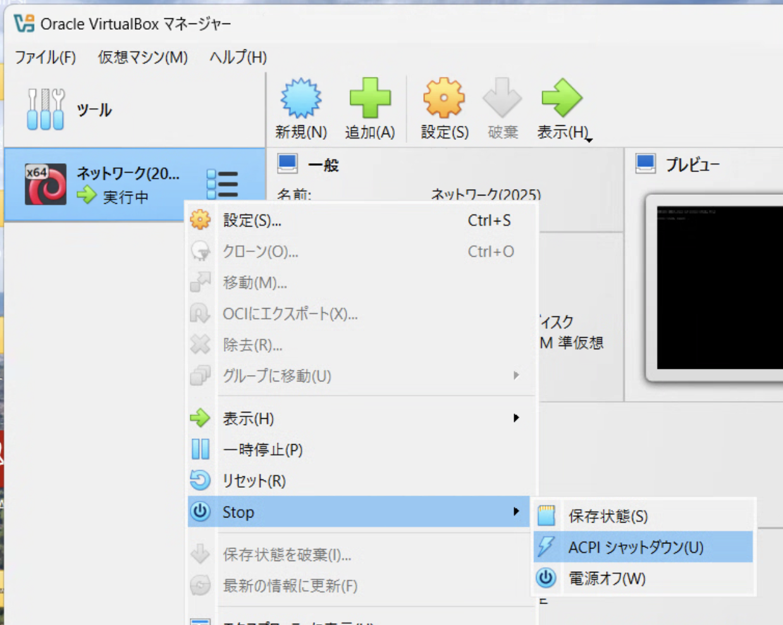Click the save-state icon beside 保存状態(S)
Viewport: 783px width, 625px height.
click(546, 516)
